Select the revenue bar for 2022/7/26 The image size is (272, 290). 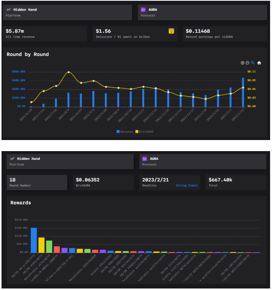tap(56, 103)
